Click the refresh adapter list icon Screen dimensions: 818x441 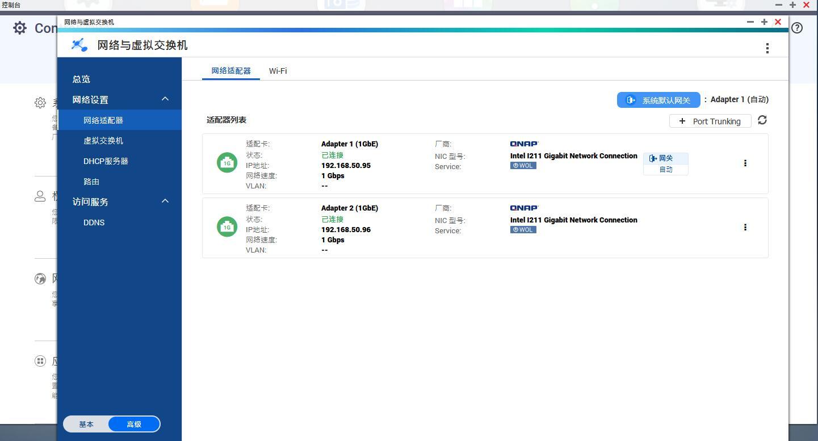(x=762, y=120)
